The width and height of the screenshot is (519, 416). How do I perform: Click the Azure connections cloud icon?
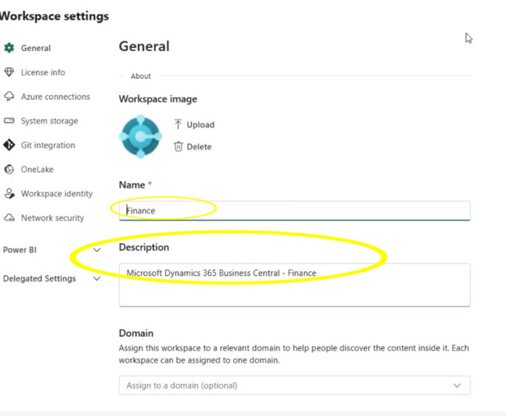click(9, 97)
